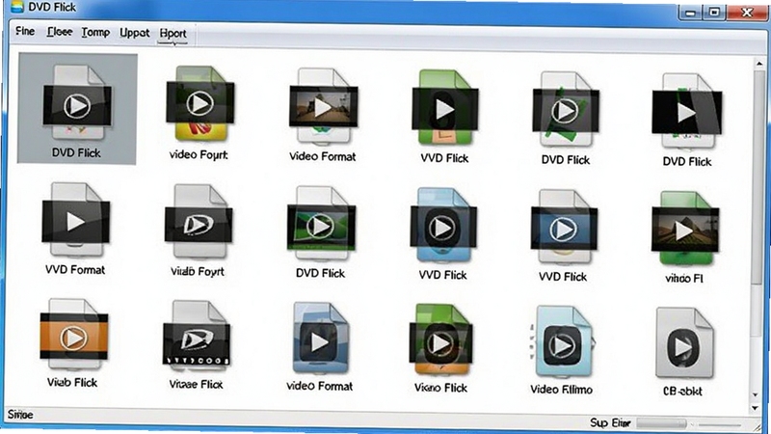
Task: Select the highlighted DVD Flick file icon
Action: (77, 102)
